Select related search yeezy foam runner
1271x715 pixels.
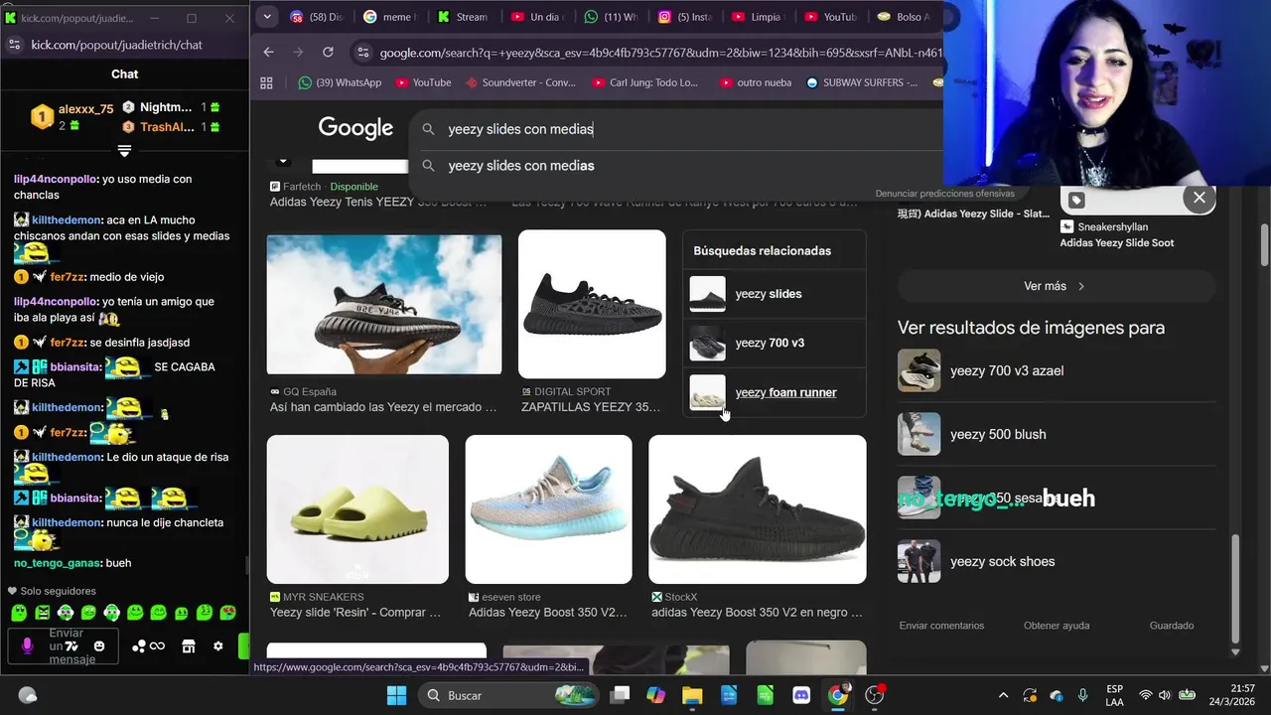775,392
